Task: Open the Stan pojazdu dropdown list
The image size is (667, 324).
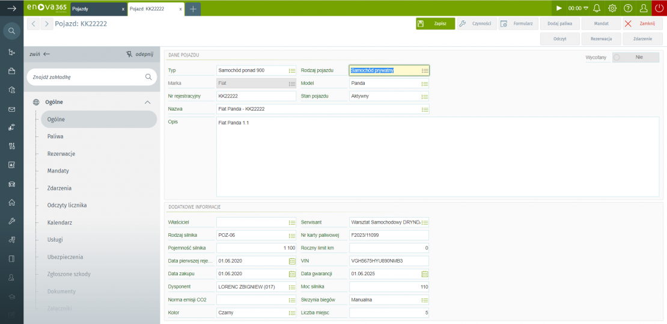Action: 424,96
